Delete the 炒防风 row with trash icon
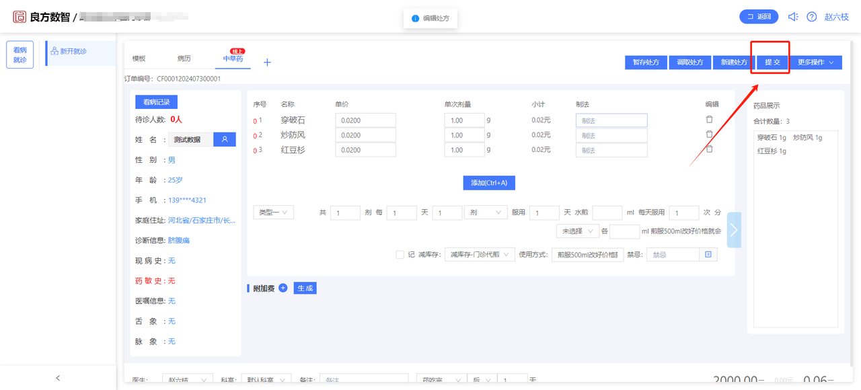Screen dimensions: 861x390 click(x=709, y=134)
